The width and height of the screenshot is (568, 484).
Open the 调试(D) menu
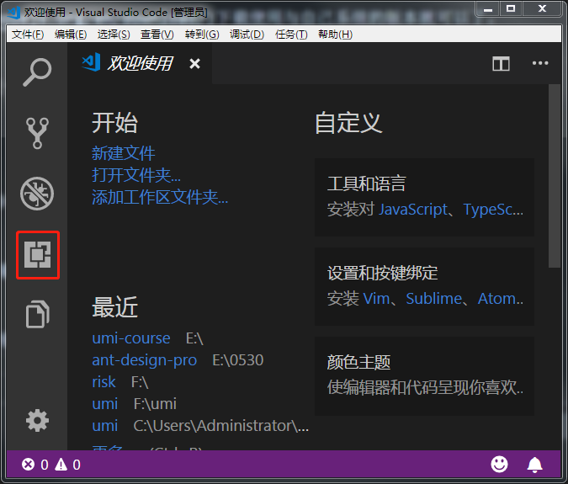click(x=247, y=35)
